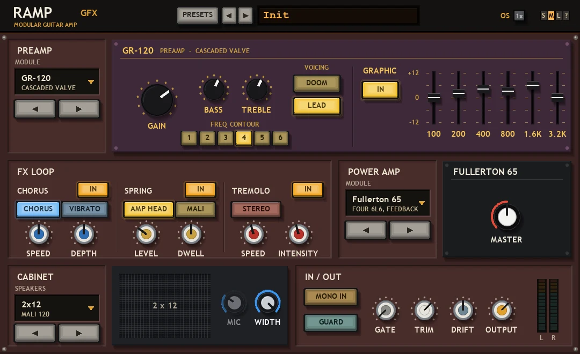
Task: Open the oversampling 1x selector
Action: pos(519,16)
